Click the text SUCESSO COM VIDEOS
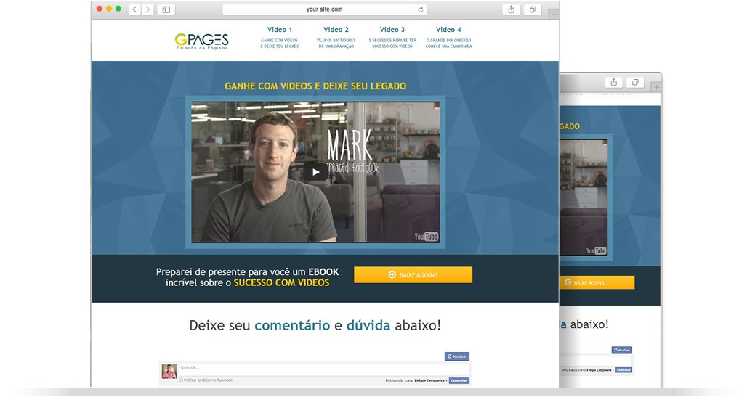 pyautogui.click(x=281, y=283)
